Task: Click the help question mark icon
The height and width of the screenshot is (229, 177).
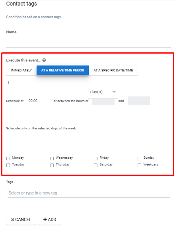Action: tap(44, 60)
